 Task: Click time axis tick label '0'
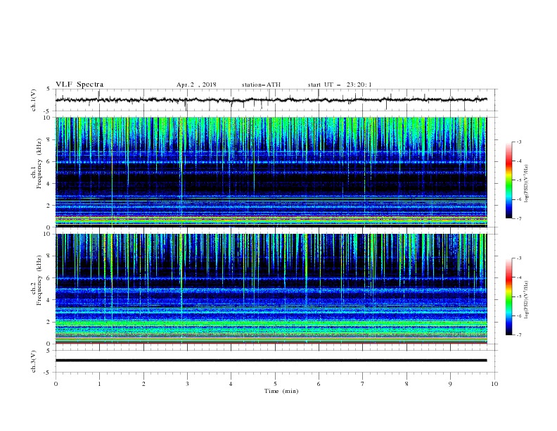click(56, 384)
